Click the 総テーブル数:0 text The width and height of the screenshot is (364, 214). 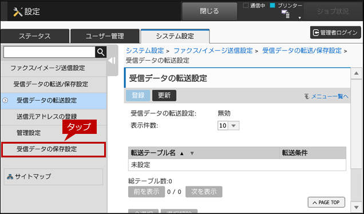[x=150, y=181]
